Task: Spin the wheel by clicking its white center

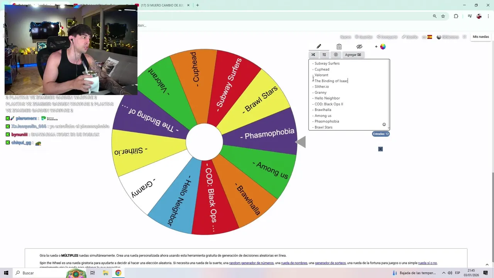Action: coord(204,142)
